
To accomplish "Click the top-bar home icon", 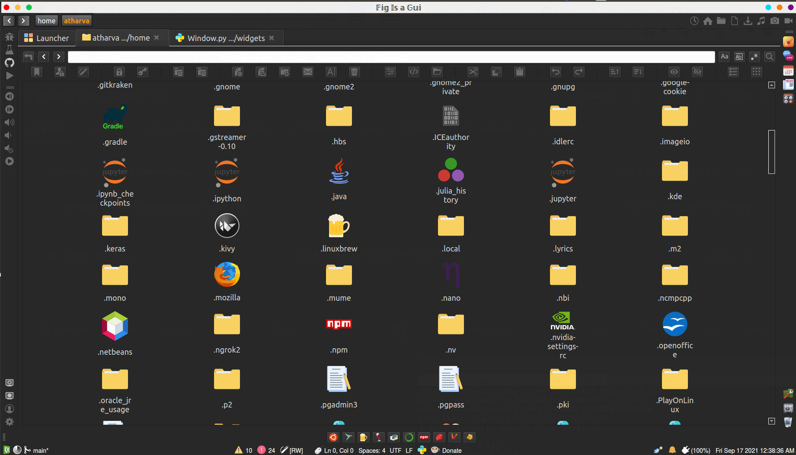I will [x=708, y=21].
